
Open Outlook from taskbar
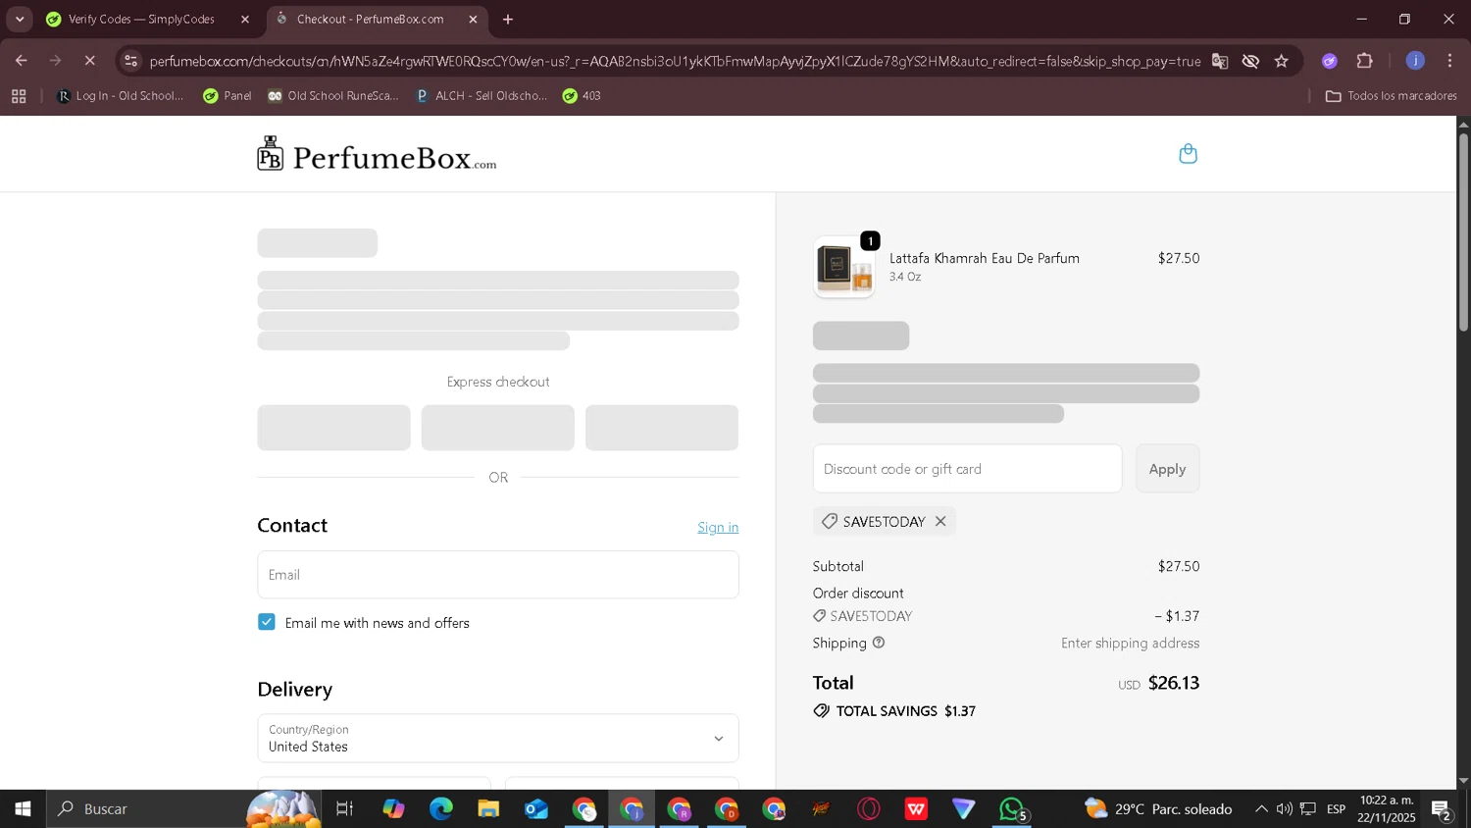click(536, 809)
